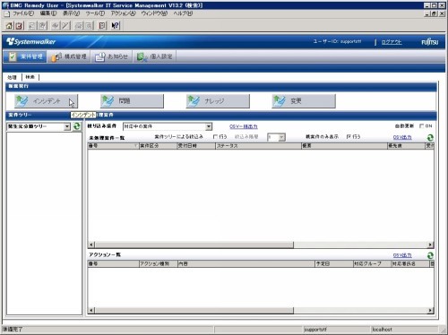
Task: Click the 予定日 column header
Action: point(334,264)
